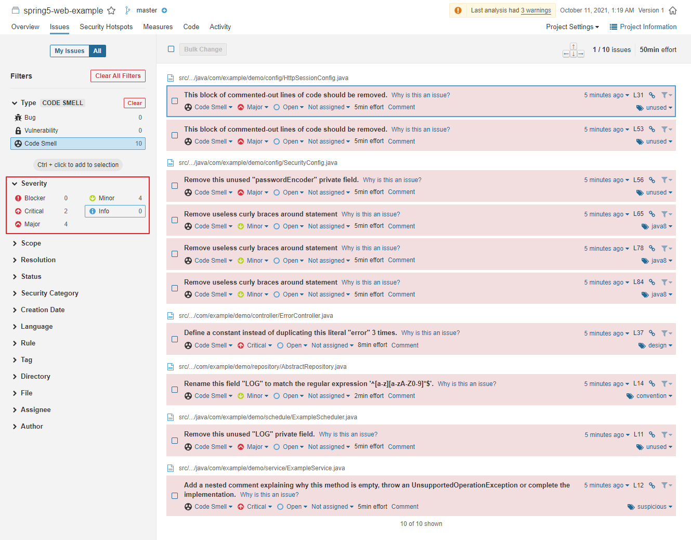Click the home icon in top right
691x540 pixels.
673,10
